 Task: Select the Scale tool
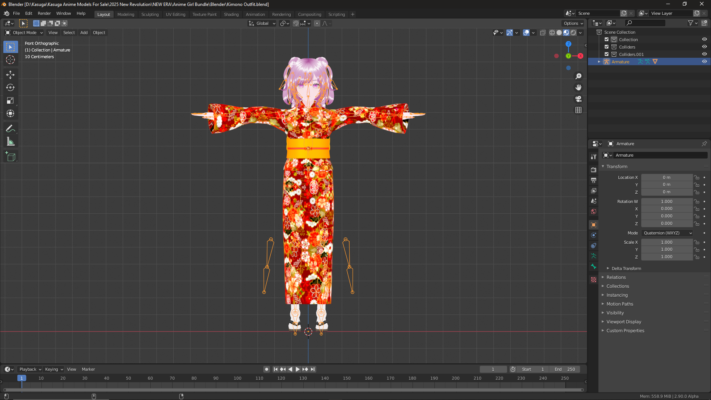(10, 101)
